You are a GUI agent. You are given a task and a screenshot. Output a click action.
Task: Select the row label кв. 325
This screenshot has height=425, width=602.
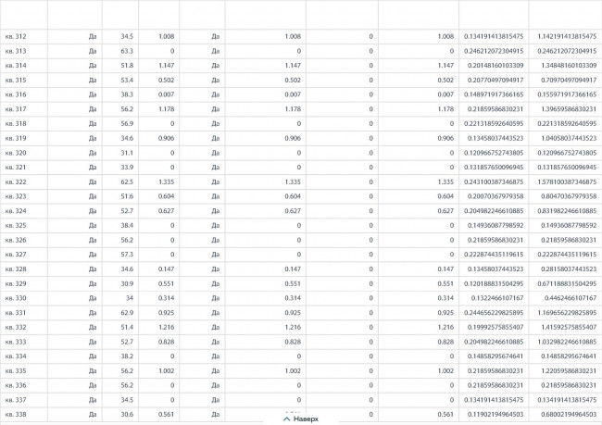16,225
